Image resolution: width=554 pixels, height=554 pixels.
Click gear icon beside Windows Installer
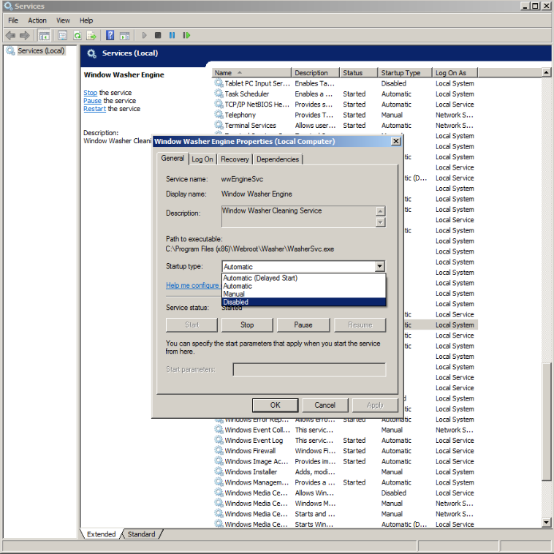(x=219, y=471)
